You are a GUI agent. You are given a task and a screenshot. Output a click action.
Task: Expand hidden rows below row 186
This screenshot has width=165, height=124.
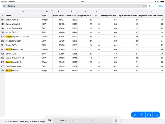click(x=1, y=34)
